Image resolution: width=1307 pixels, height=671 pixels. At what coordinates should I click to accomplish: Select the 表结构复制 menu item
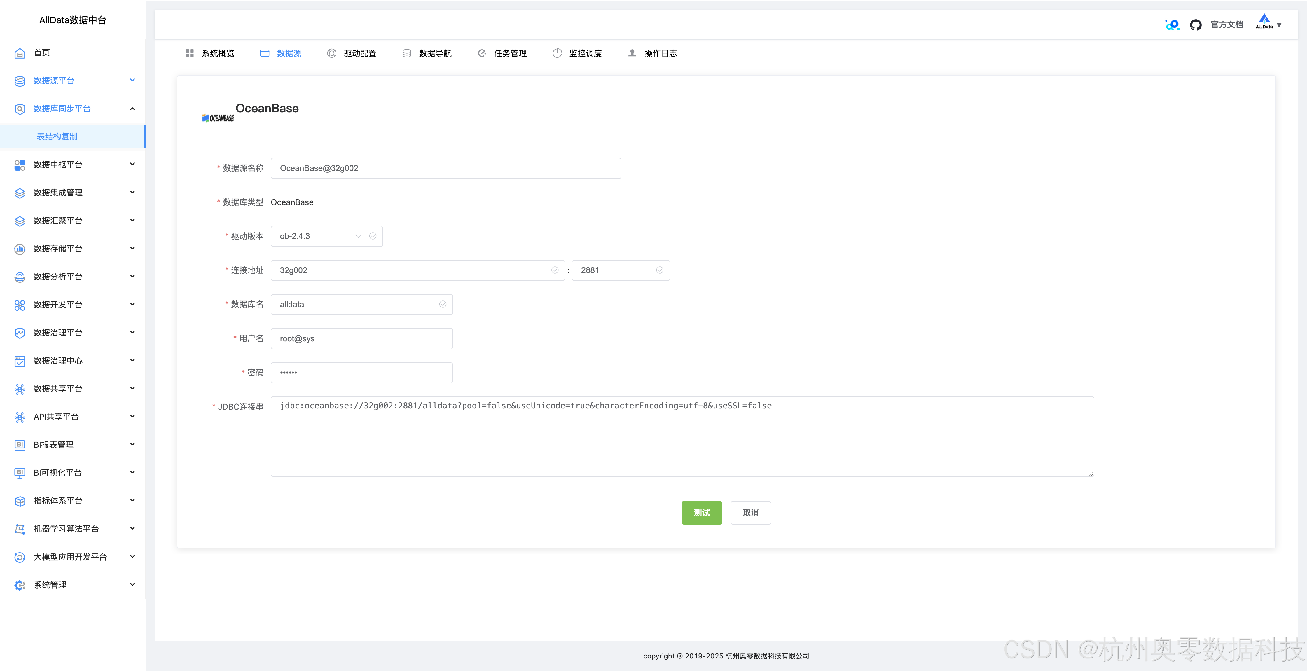tap(57, 137)
